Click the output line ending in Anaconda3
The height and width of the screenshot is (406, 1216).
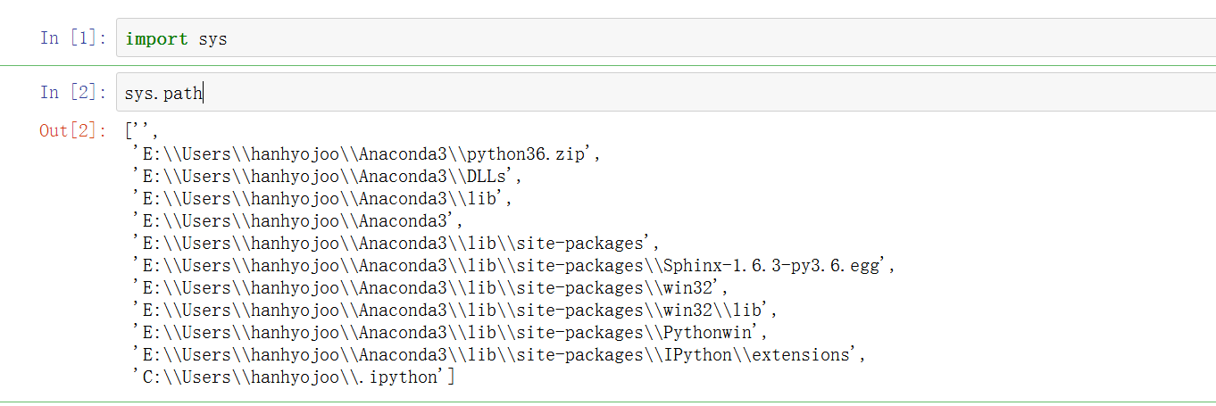pos(297,220)
